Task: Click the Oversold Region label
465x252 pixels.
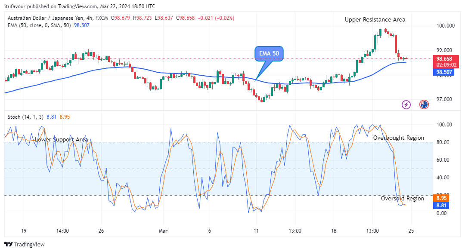Action: tap(403, 198)
